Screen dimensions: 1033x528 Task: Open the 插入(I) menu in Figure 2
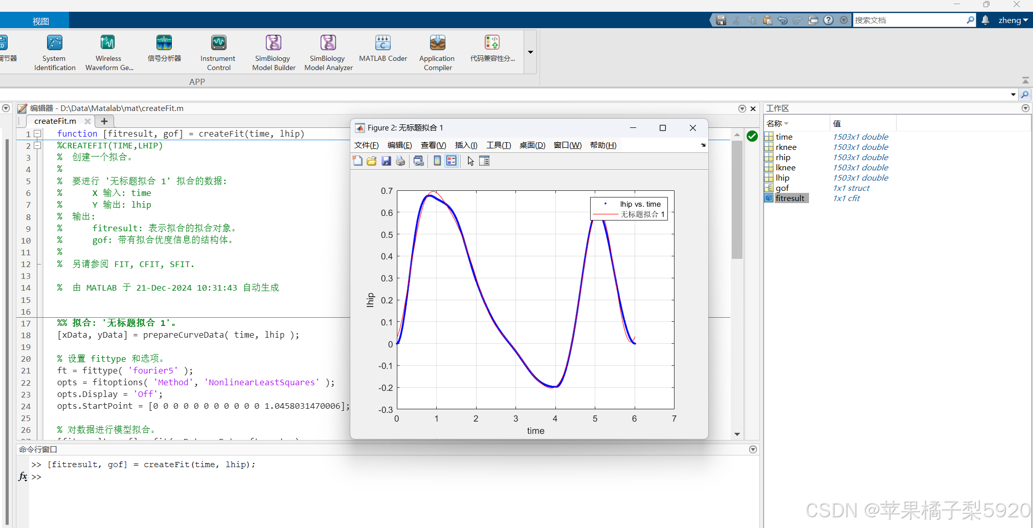(466, 145)
